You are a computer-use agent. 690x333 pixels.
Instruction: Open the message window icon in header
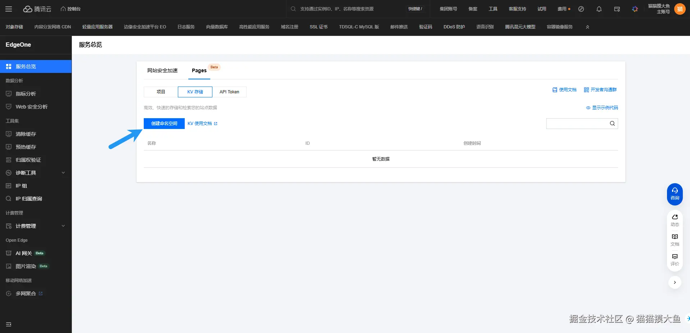coord(617,9)
